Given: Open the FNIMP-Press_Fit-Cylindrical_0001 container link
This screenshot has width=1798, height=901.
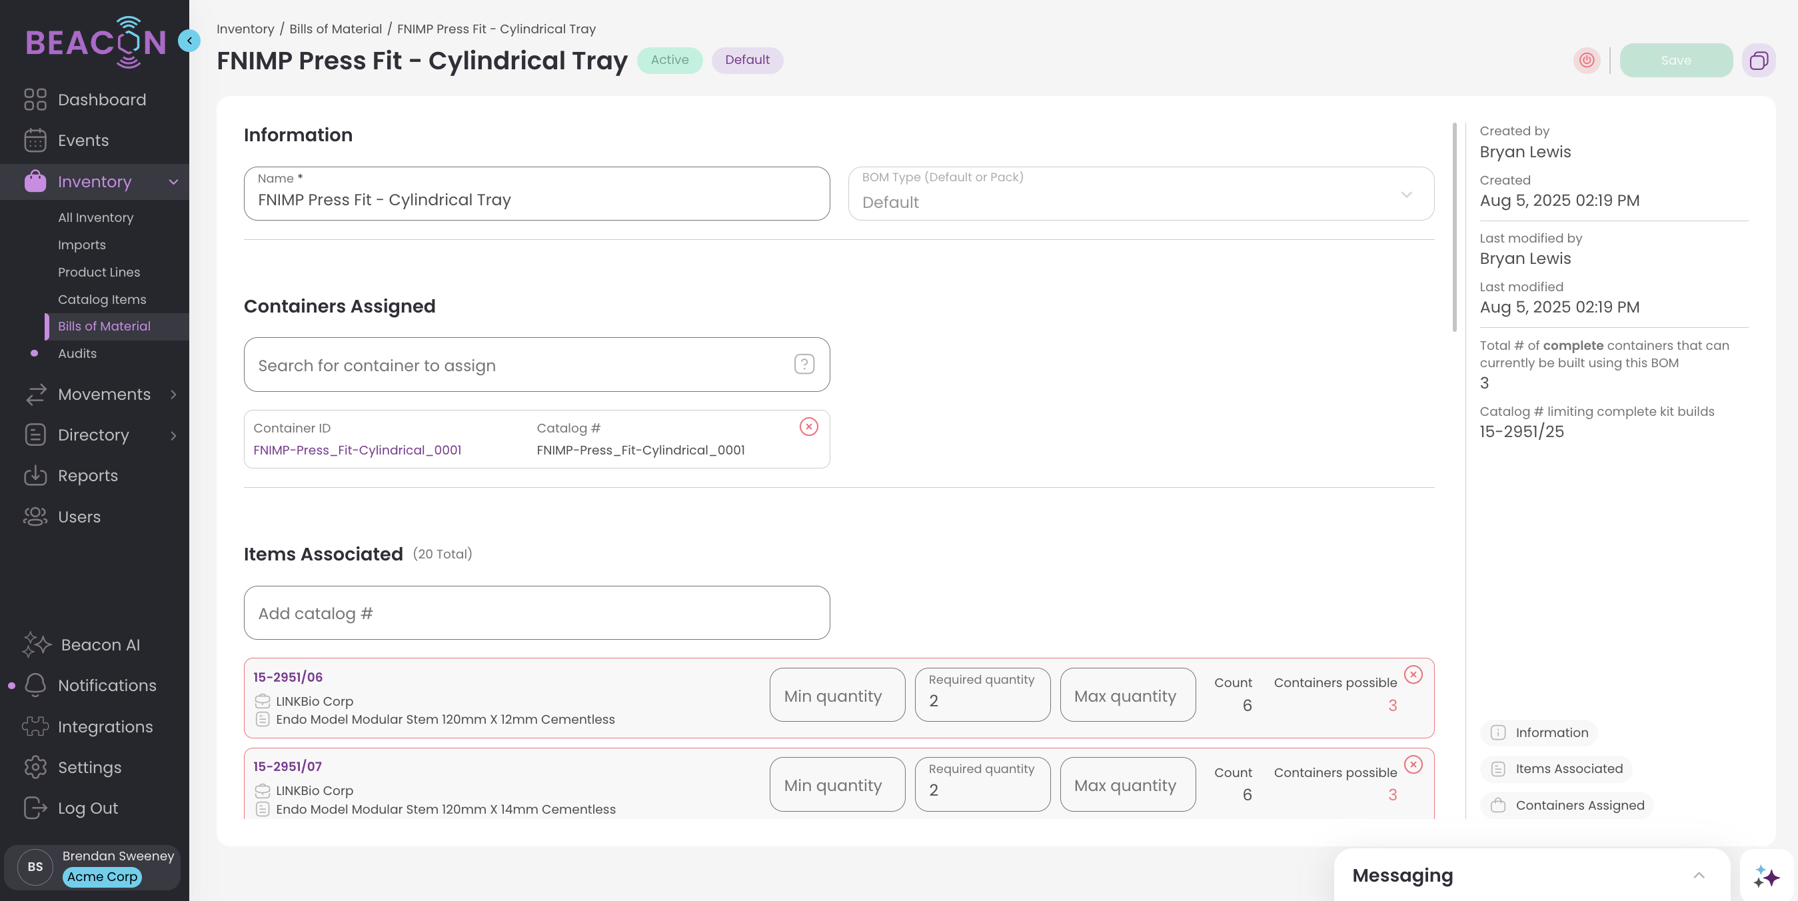Looking at the screenshot, I should [x=357, y=450].
